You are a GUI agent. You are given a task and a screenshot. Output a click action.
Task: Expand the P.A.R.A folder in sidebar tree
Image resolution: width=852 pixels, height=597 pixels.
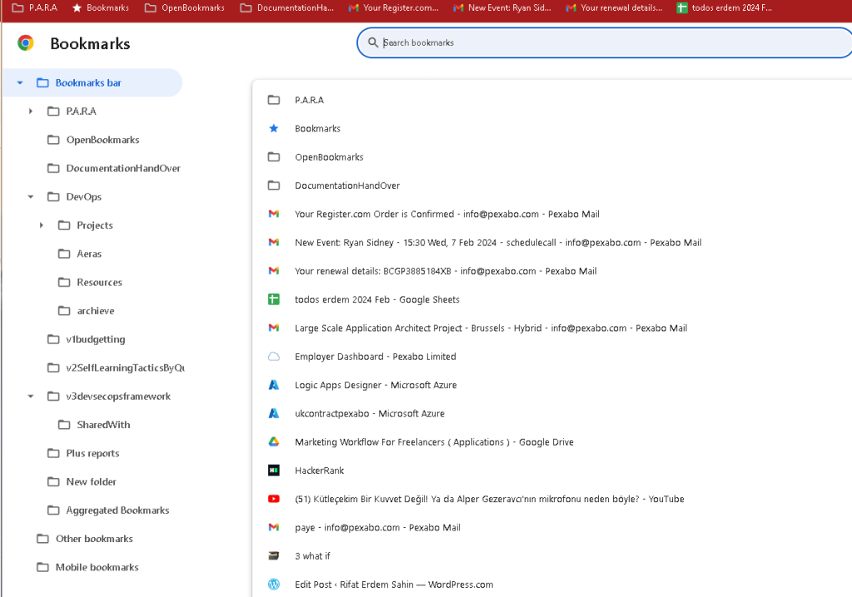tap(31, 111)
